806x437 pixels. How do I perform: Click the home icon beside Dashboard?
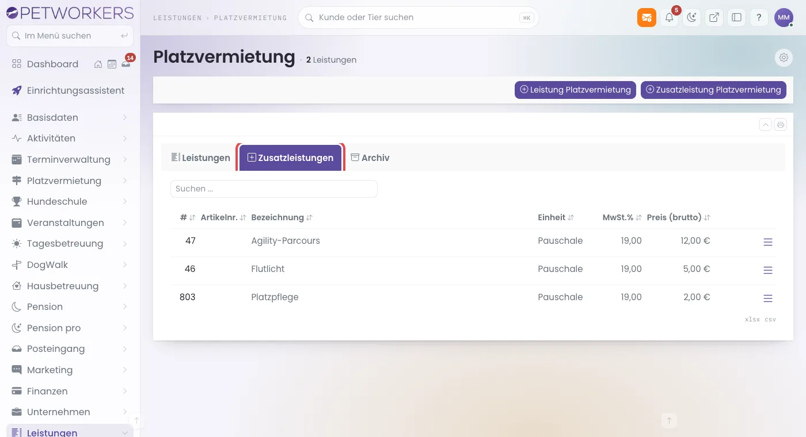98,64
